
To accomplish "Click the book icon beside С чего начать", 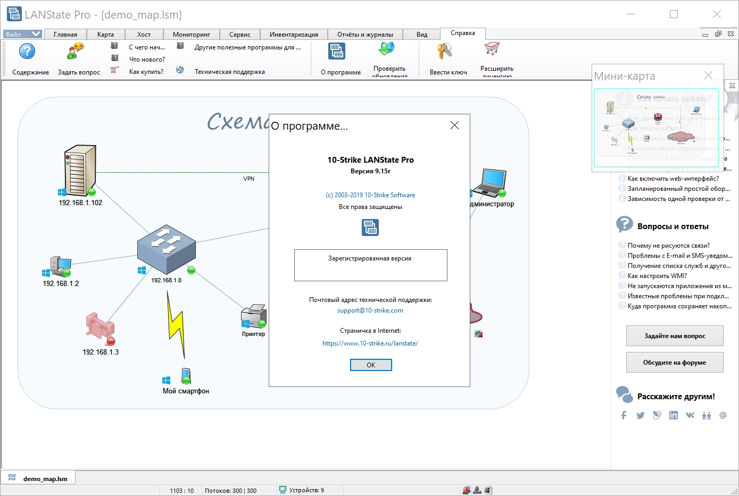I will pyautogui.click(x=114, y=46).
